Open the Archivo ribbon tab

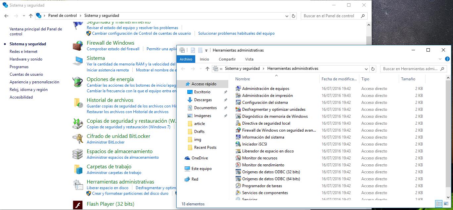(x=186, y=59)
